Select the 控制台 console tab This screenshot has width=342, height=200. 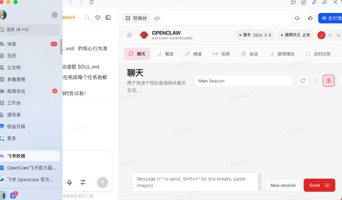[x=136, y=18]
